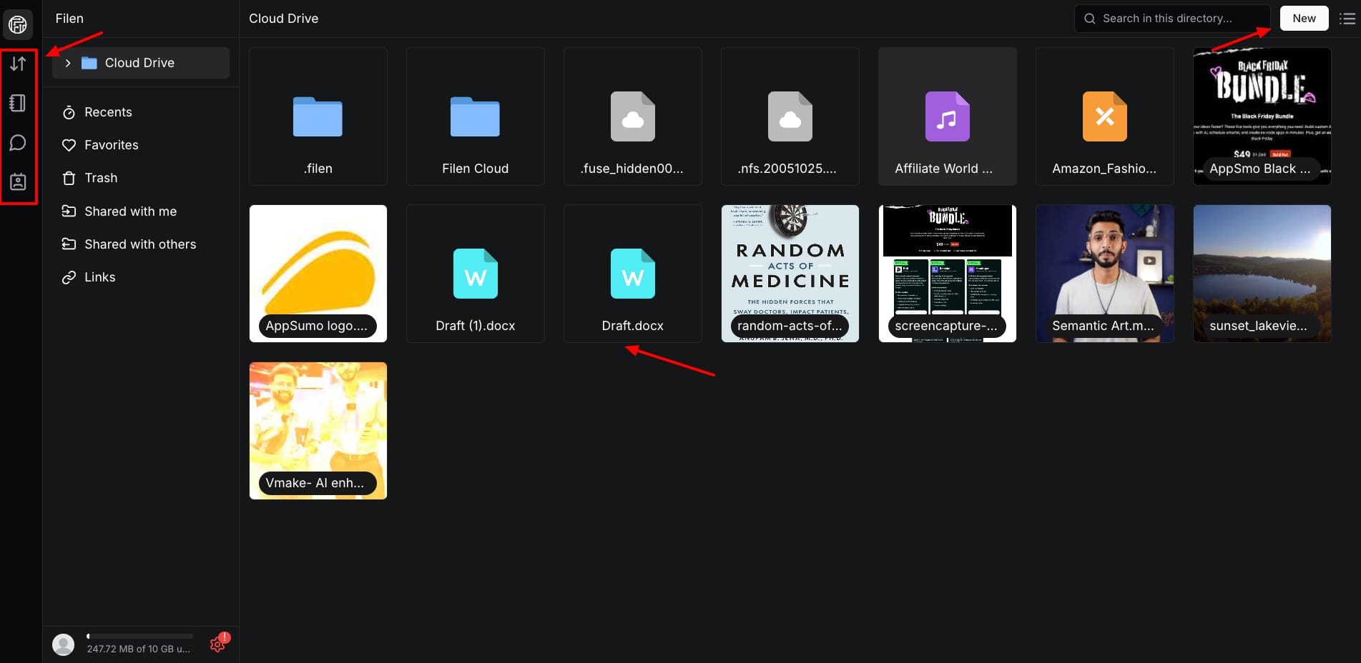Viewport: 1361px width, 663px height.
Task: Click the red settings gear icon
Action: coord(218,644)
